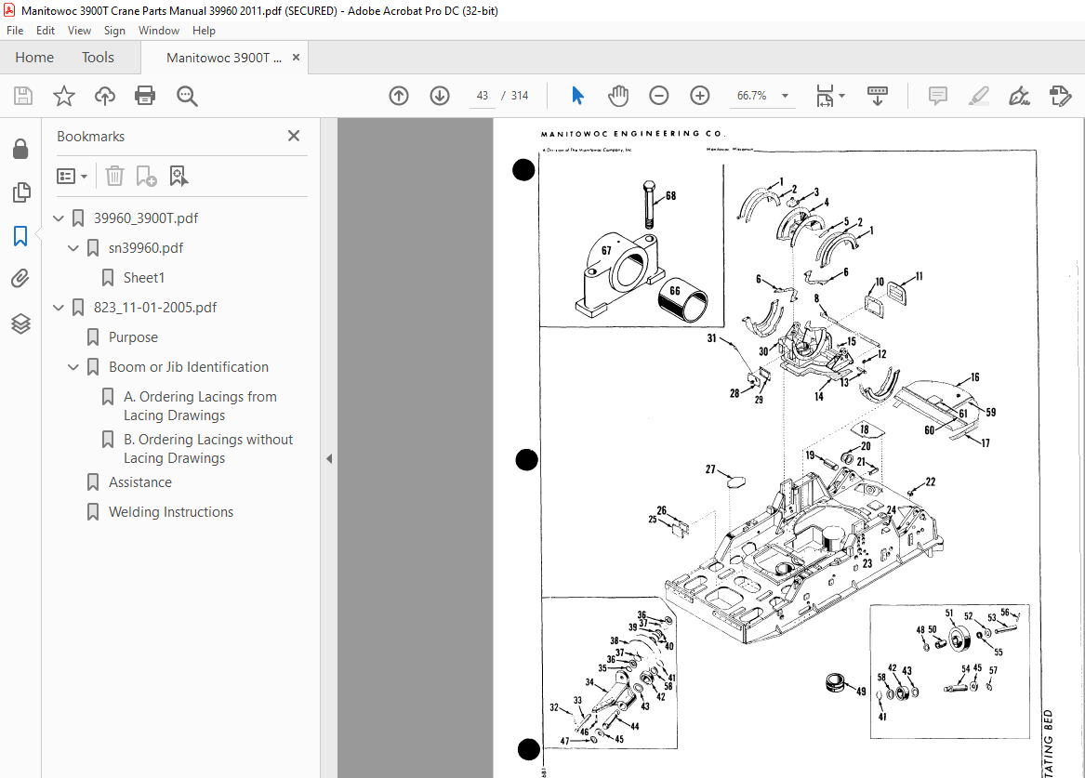The height and width of the screenshot is (778, 1085).
Task: Open the Sheet1 bookmark
Action: pos(144,277)
